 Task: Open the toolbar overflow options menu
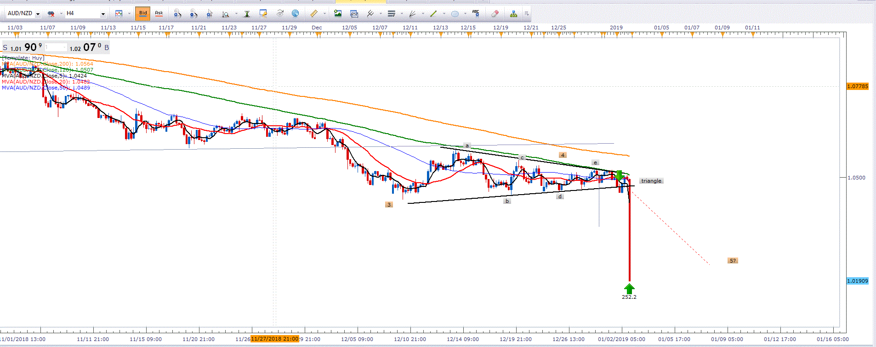pos(527,14)
